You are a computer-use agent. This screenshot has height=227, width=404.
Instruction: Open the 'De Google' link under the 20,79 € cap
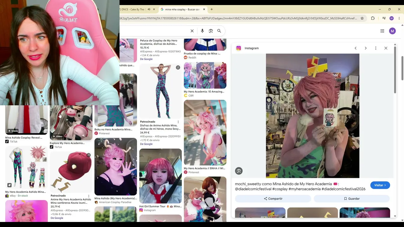click(x=57, y=218)
